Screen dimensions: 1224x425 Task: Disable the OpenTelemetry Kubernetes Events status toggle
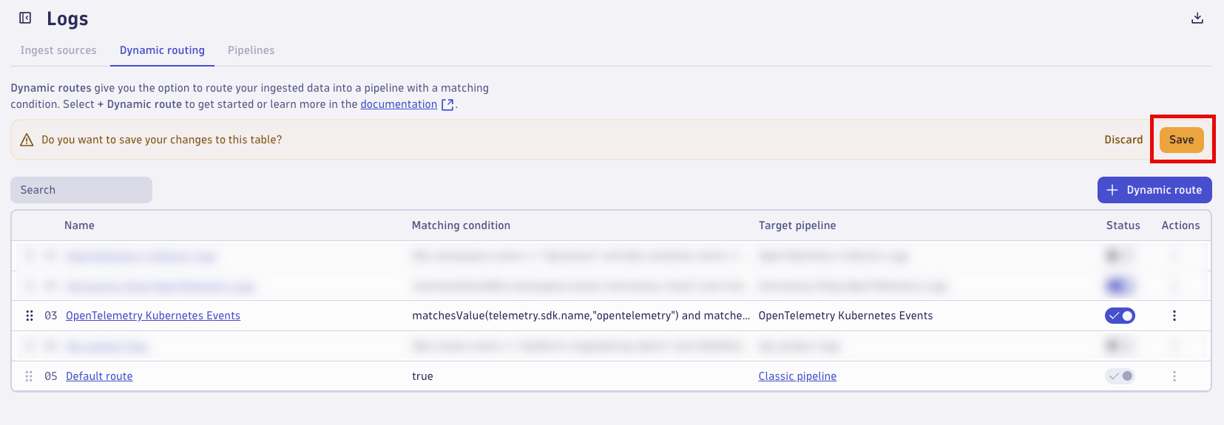(1120, 316)
